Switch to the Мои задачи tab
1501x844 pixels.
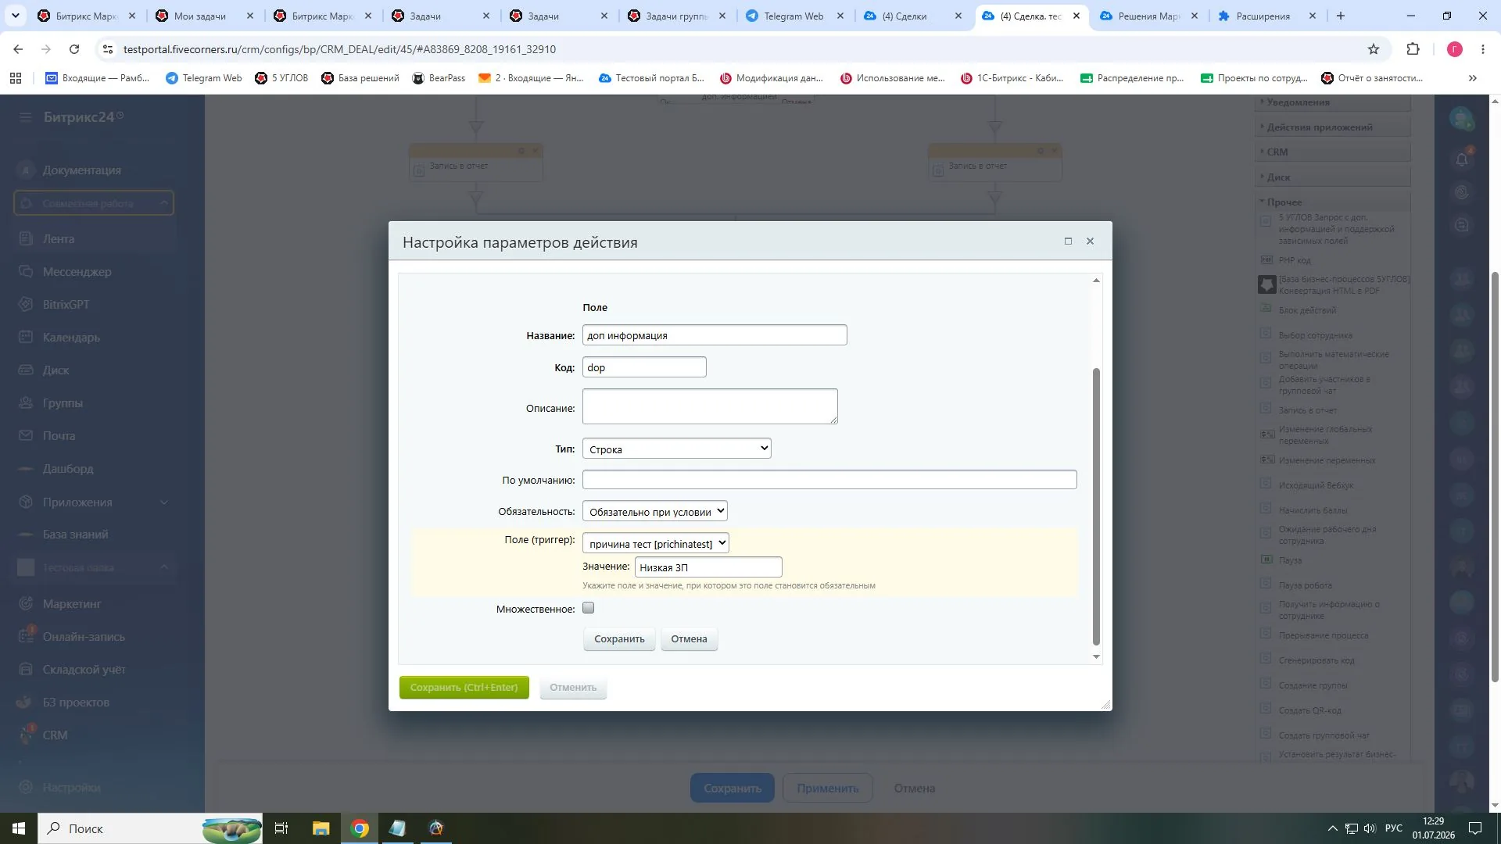pyautogui.click(x=204, y=16)
